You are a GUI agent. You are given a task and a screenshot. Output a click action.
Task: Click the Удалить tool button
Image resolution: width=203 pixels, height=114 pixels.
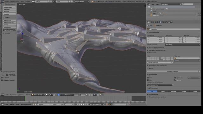[10, 25]
